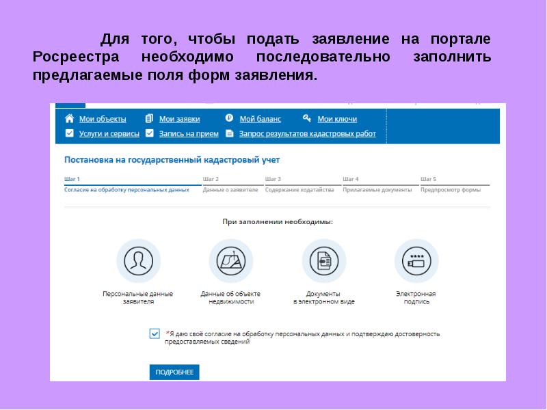Click the coin icon beside Мой баланс
The width and height of the screenshot is (547, 410).
coord(229,119)
